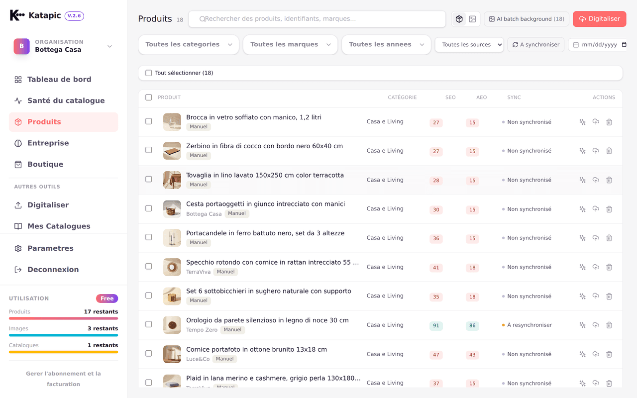Delete the Zerbino in fibra di cocco product
637x398 pixels.
609,151
